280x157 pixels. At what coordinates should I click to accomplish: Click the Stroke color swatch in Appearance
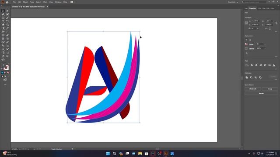(x=246, y=44)
